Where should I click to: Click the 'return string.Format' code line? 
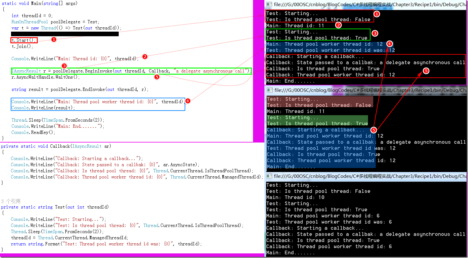[x=106, y=244]
